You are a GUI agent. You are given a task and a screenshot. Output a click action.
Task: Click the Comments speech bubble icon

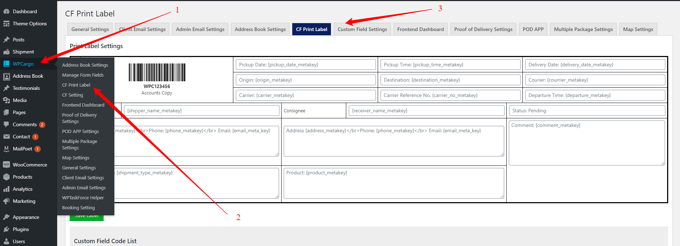[x=6, y=124]
